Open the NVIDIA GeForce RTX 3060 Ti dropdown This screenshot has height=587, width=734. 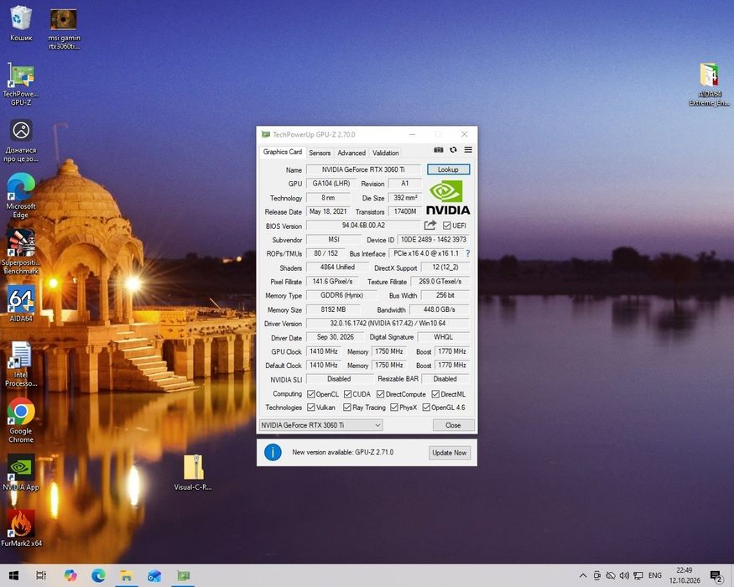[x=321, y=425]
